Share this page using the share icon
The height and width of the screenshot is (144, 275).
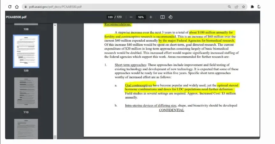[x=236, y=7]
